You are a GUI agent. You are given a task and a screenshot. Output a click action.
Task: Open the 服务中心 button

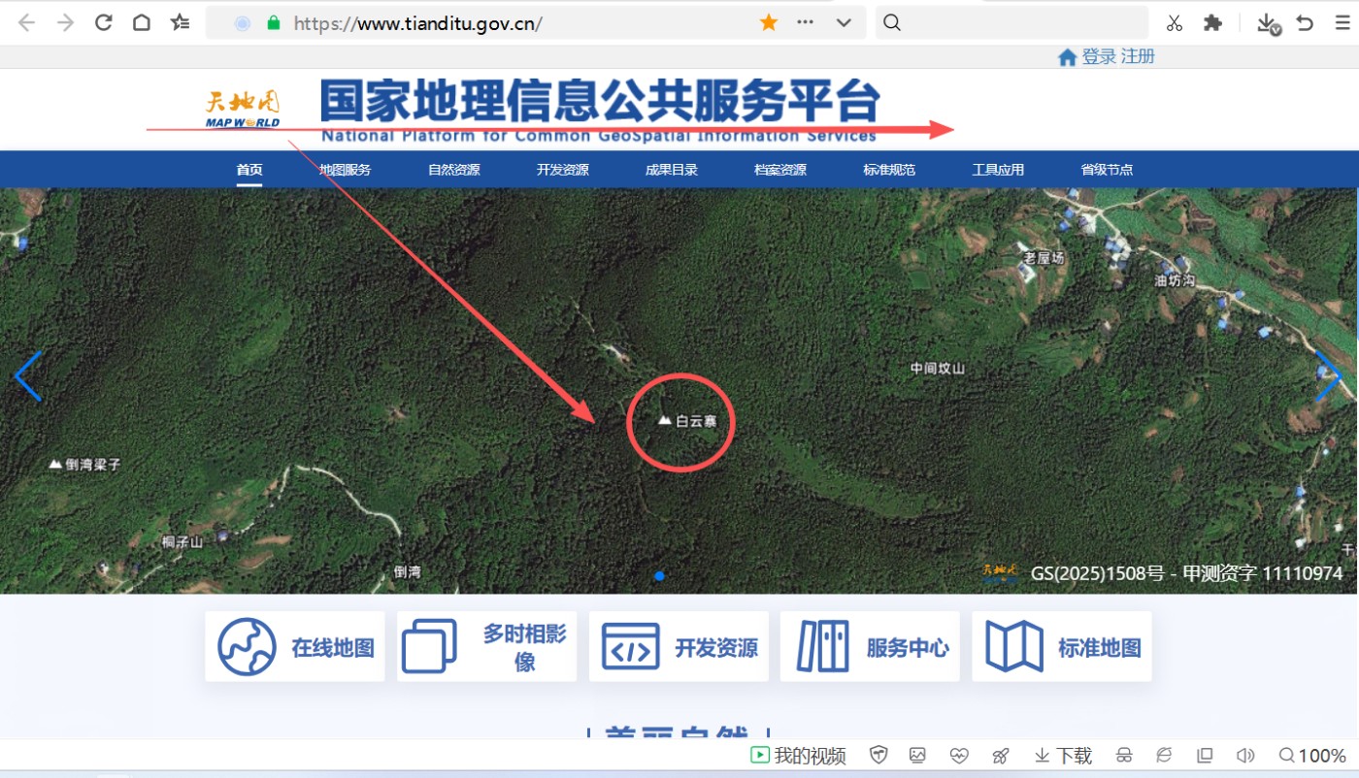[870, 646]
